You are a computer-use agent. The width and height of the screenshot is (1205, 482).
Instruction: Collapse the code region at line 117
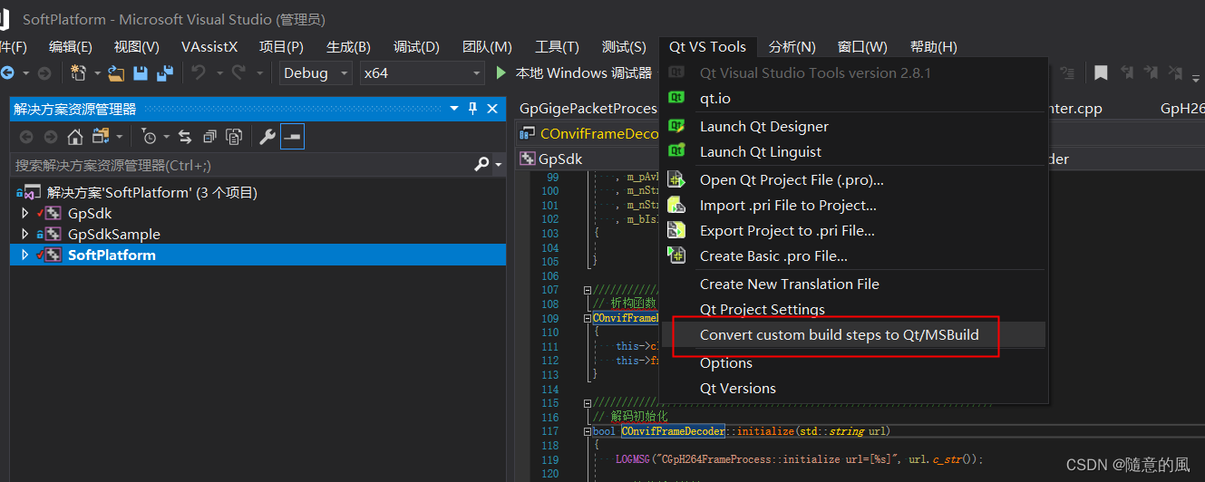click(x=587, y=432)
